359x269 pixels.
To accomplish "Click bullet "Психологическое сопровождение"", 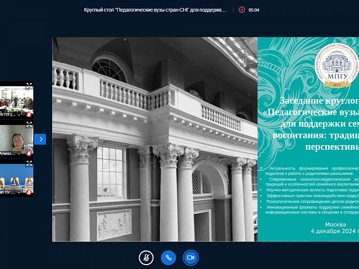I will click(312, 202).
